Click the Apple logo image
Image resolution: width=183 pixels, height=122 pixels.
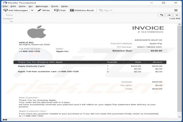[x=37, y=32]
